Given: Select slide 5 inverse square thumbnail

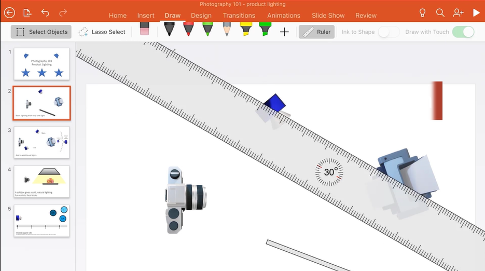Looking at the screenshot, I should click(x=42, y=221).
